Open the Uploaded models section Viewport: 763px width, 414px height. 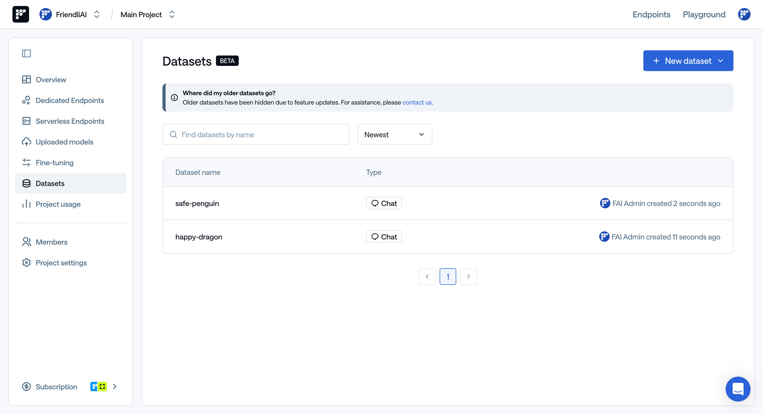[64, 142]
